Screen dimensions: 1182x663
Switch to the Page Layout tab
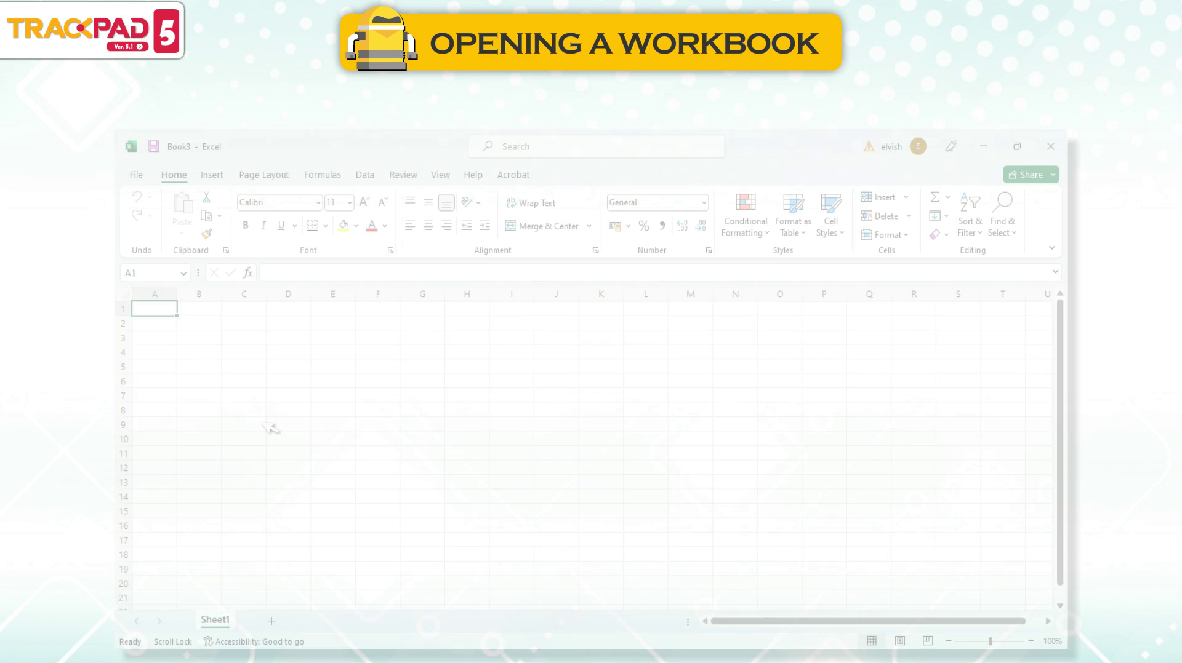click(263, 175)
